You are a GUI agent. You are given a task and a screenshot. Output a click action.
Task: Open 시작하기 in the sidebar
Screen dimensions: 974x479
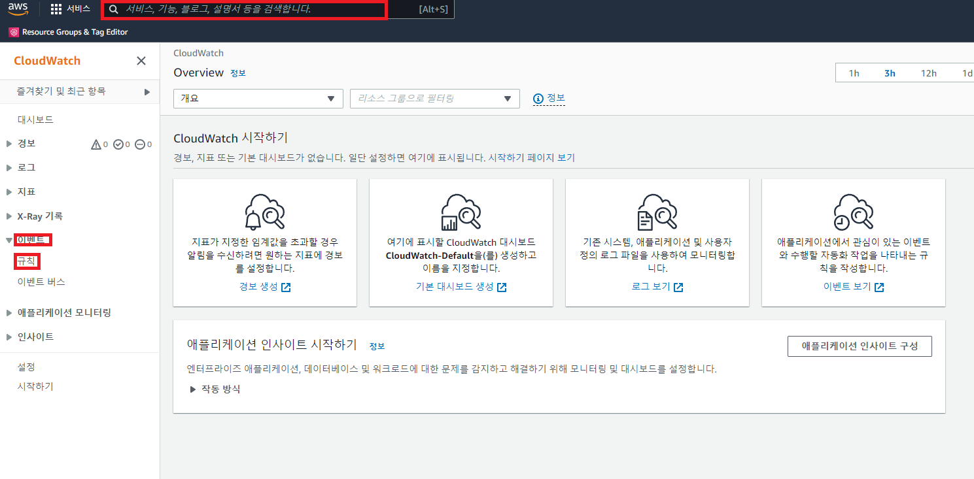click(x=35, y=386)
